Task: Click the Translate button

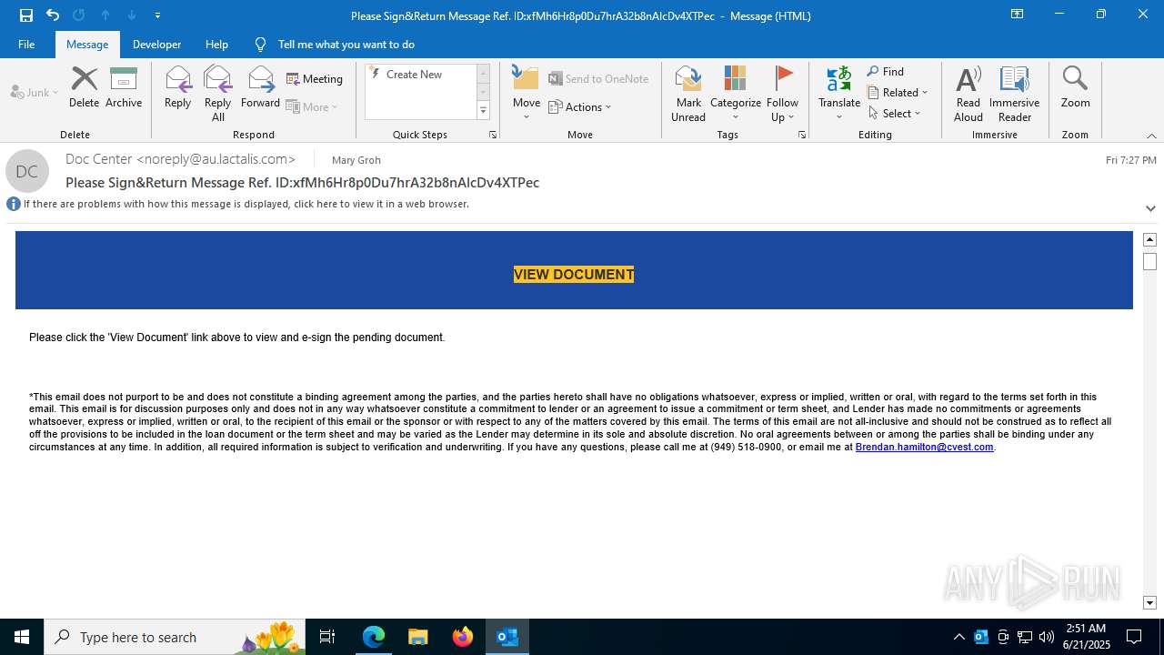Action: [838, 93]
